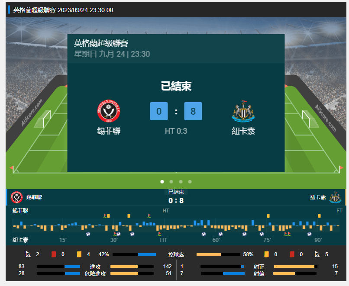Click yellow card marker near 75' on timeline
The width and height of the screenshot is (349, 286).
268,216
